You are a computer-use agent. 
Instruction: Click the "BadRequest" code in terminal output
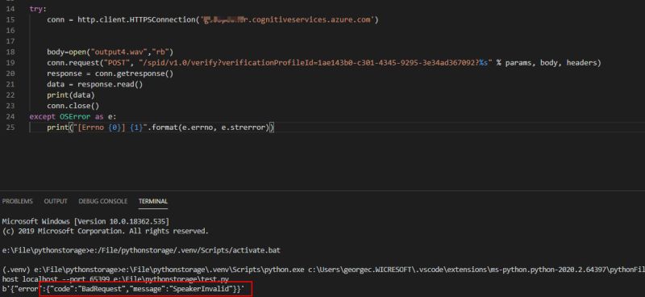tap(102, 290)
